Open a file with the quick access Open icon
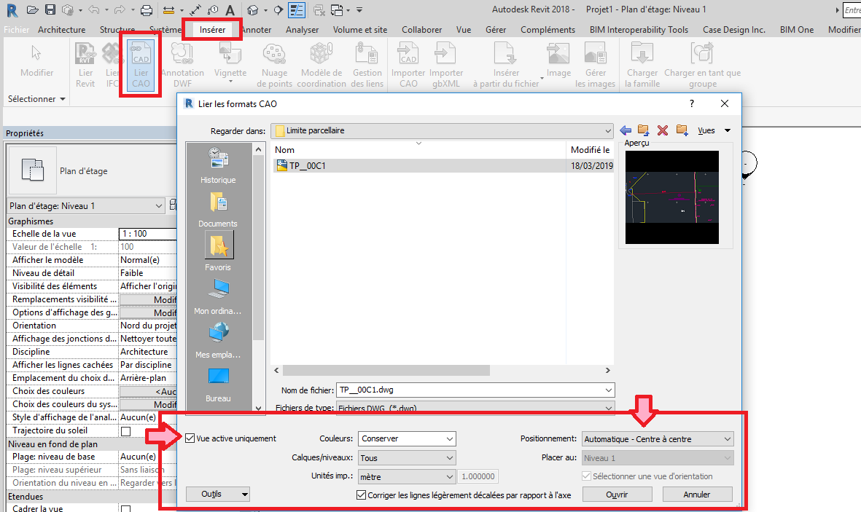The width and height of the screenshot is (861, 512). coord(32,10)
